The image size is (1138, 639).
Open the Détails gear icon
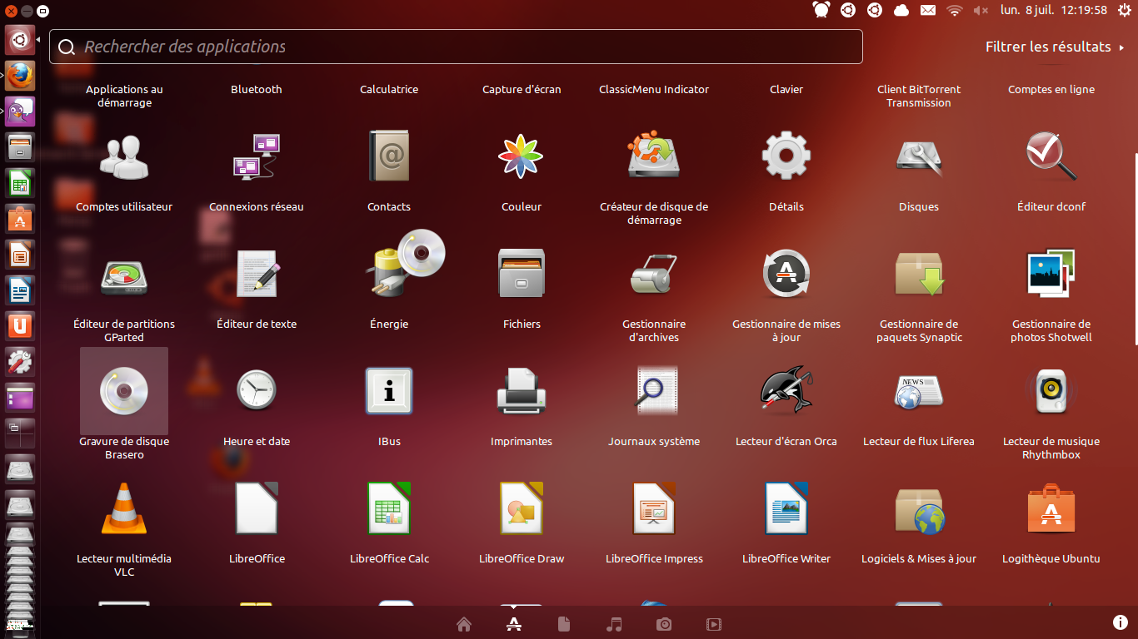(786, 156)
